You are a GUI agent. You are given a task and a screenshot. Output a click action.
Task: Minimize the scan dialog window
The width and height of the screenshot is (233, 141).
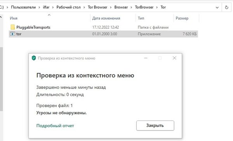[146, 58]
